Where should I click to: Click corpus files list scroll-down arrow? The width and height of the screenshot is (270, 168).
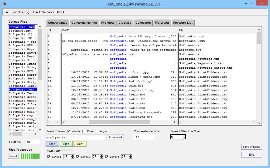point(40,130)
